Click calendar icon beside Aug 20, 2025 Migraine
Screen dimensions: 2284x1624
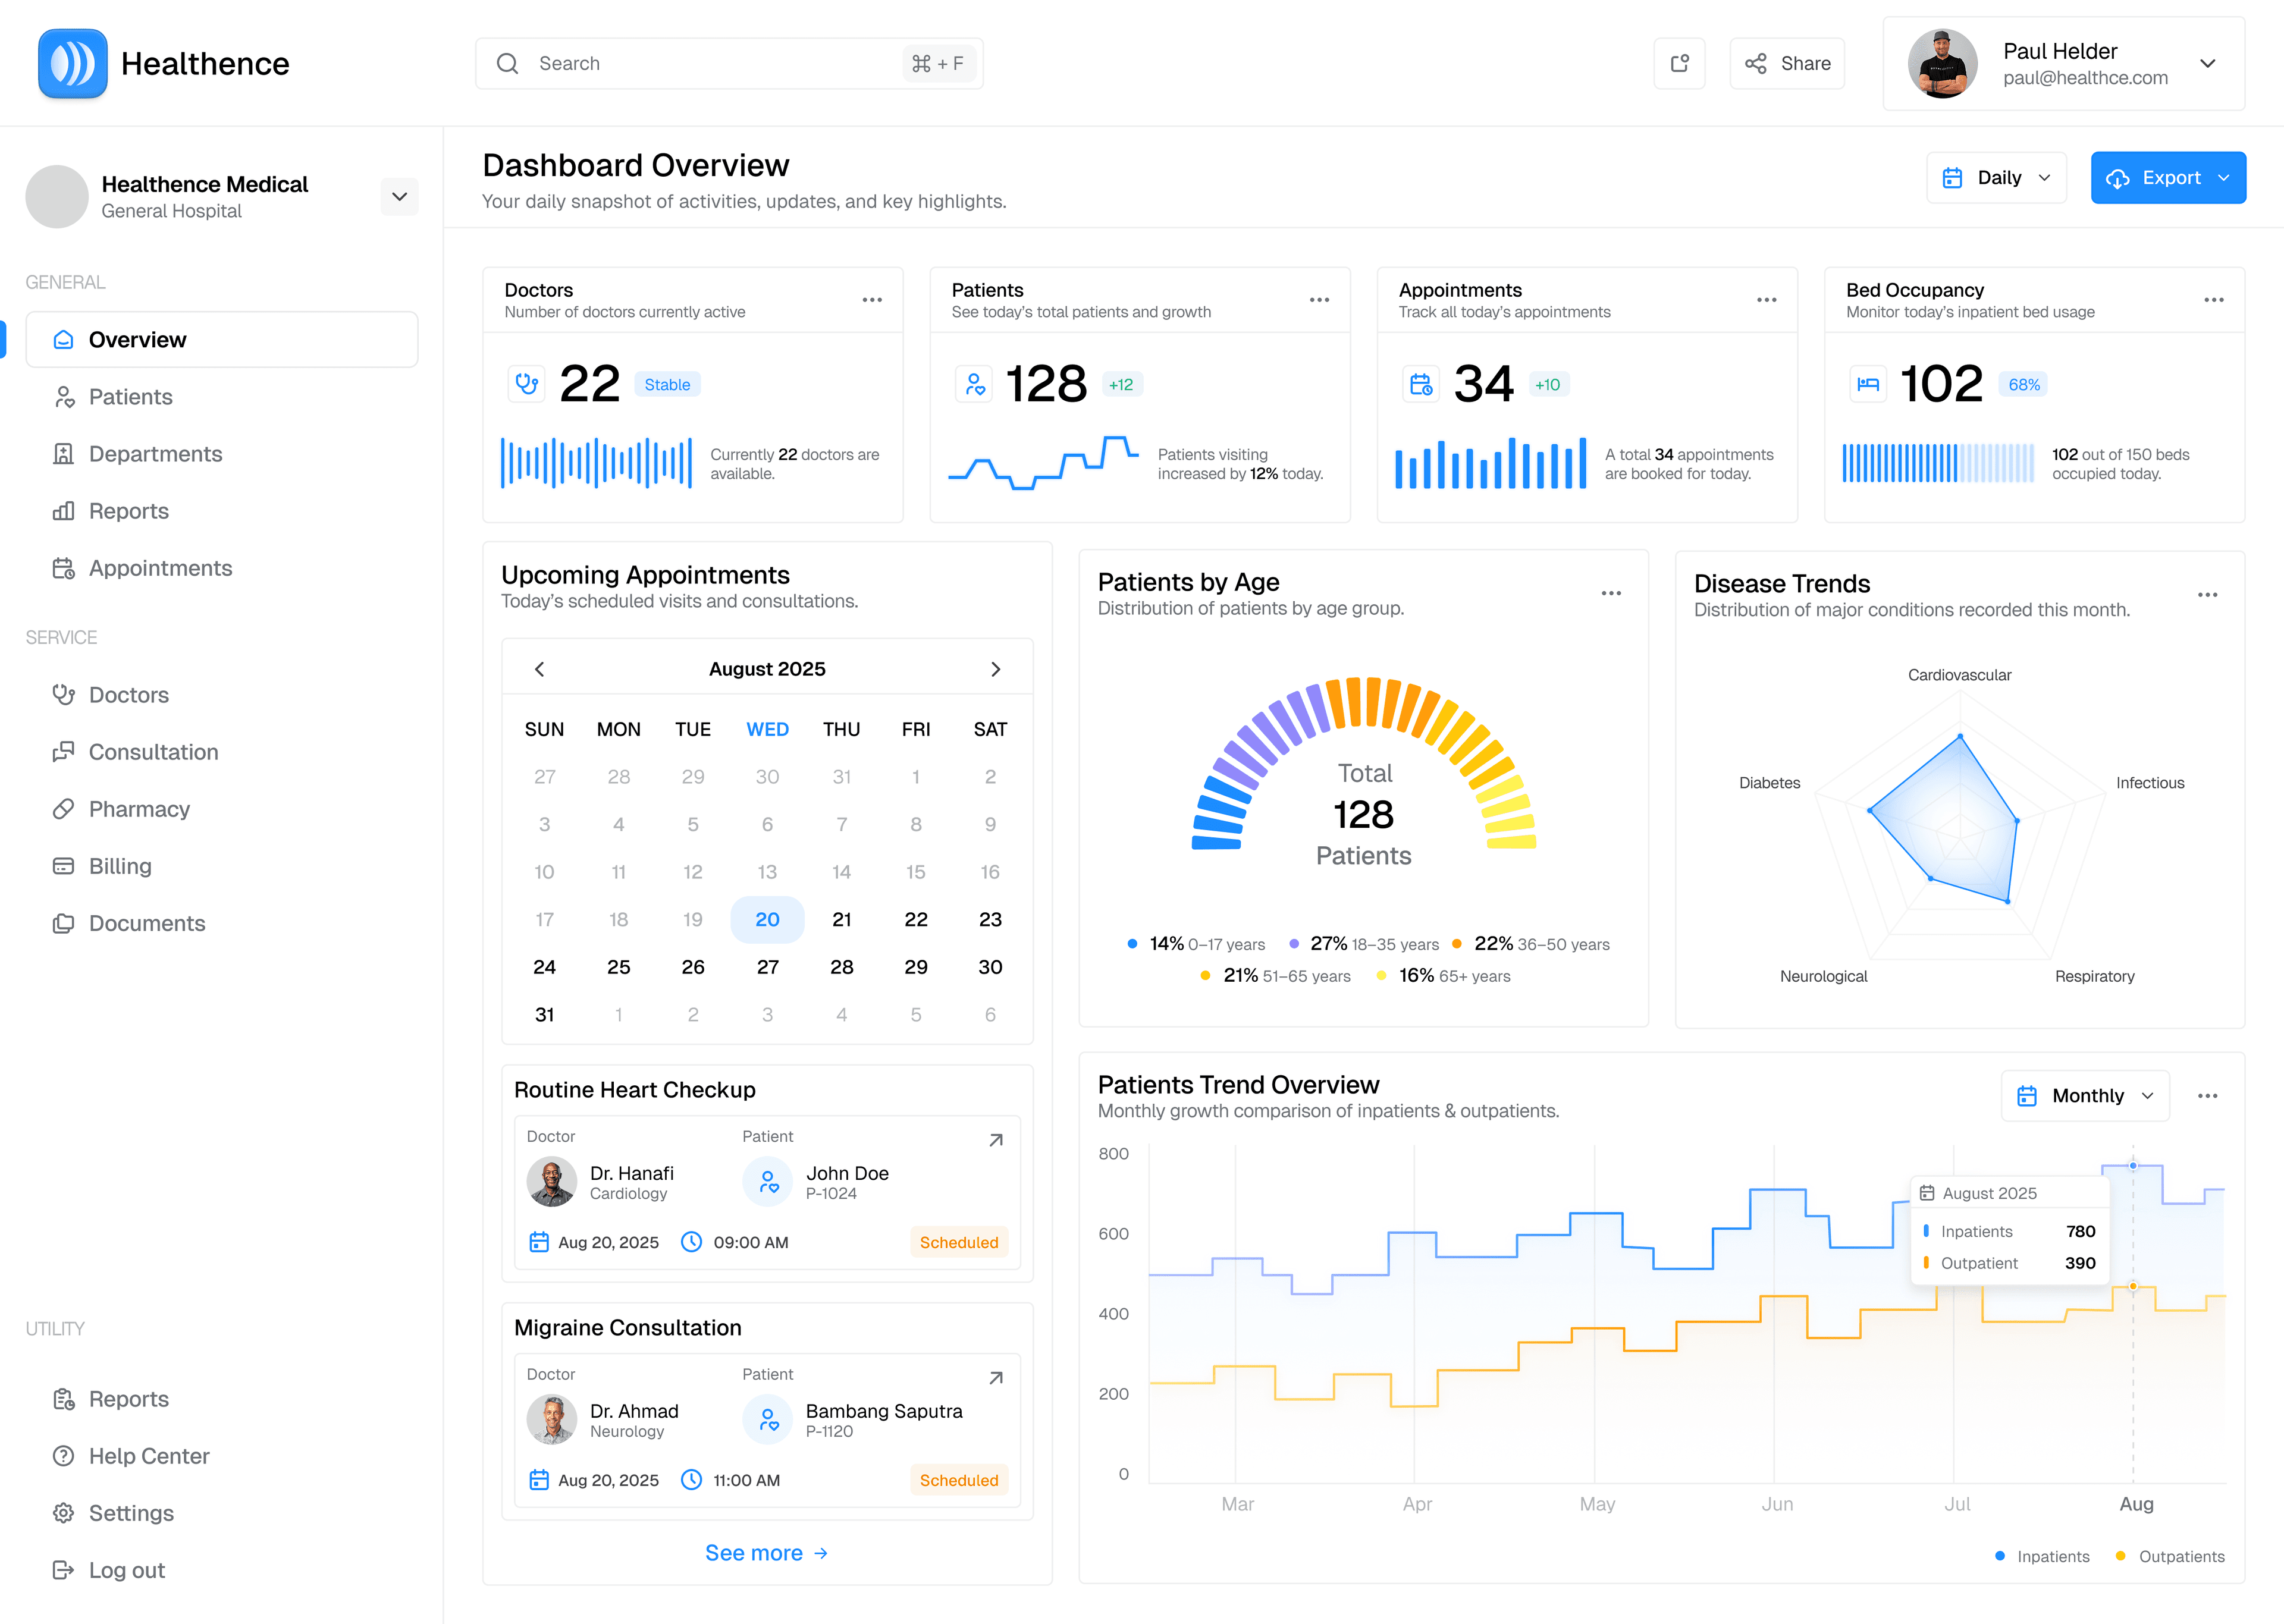539,1480
